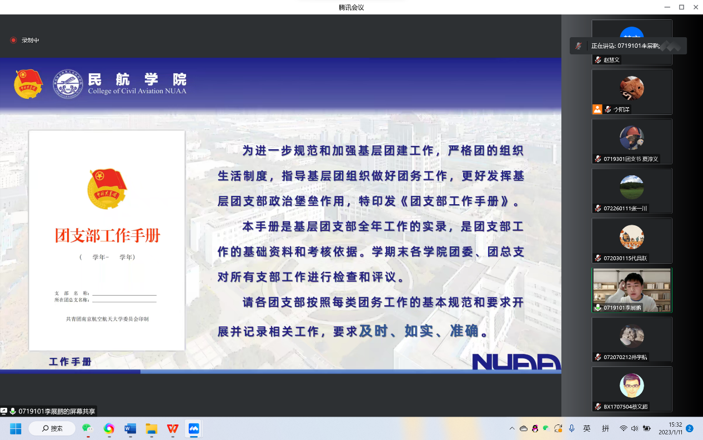Expand the hidden system tray icons chevron

coord(511,428)
